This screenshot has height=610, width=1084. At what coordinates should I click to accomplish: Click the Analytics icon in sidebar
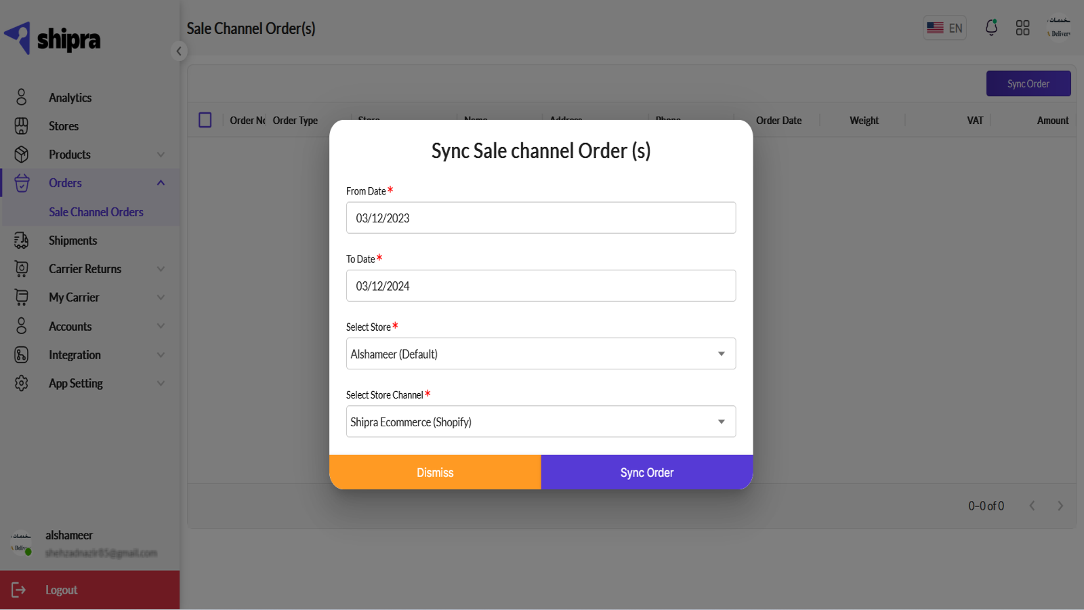22,97
